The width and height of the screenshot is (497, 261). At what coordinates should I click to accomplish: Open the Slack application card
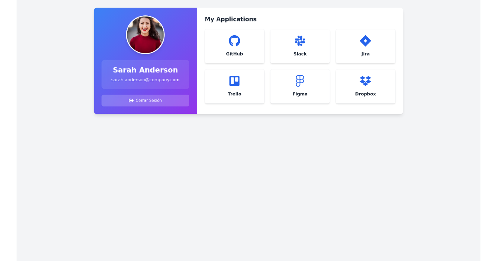[300, 46]
